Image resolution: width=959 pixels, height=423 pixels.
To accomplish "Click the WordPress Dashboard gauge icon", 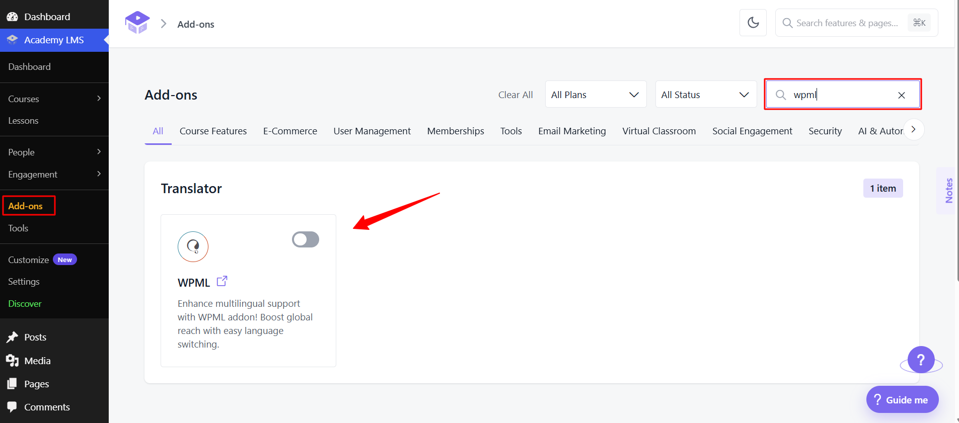I will pyautogui.click(x=12, y=17).
